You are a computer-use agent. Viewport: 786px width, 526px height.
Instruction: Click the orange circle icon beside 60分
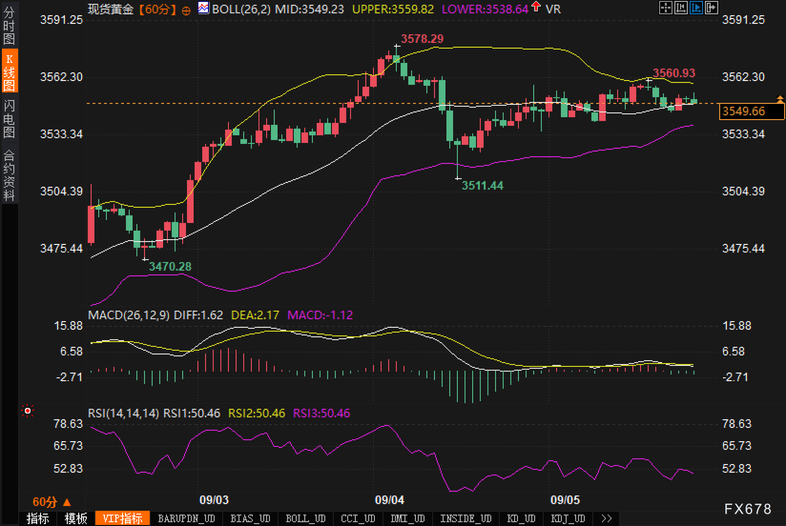tap(186, 10)
